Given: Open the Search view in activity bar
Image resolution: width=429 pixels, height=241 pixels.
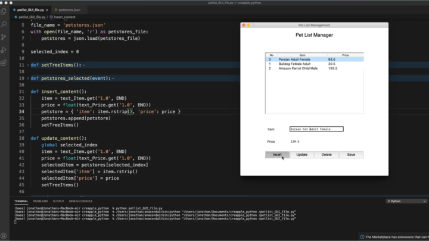Looking at the screenshot, I should coord(4,24).
